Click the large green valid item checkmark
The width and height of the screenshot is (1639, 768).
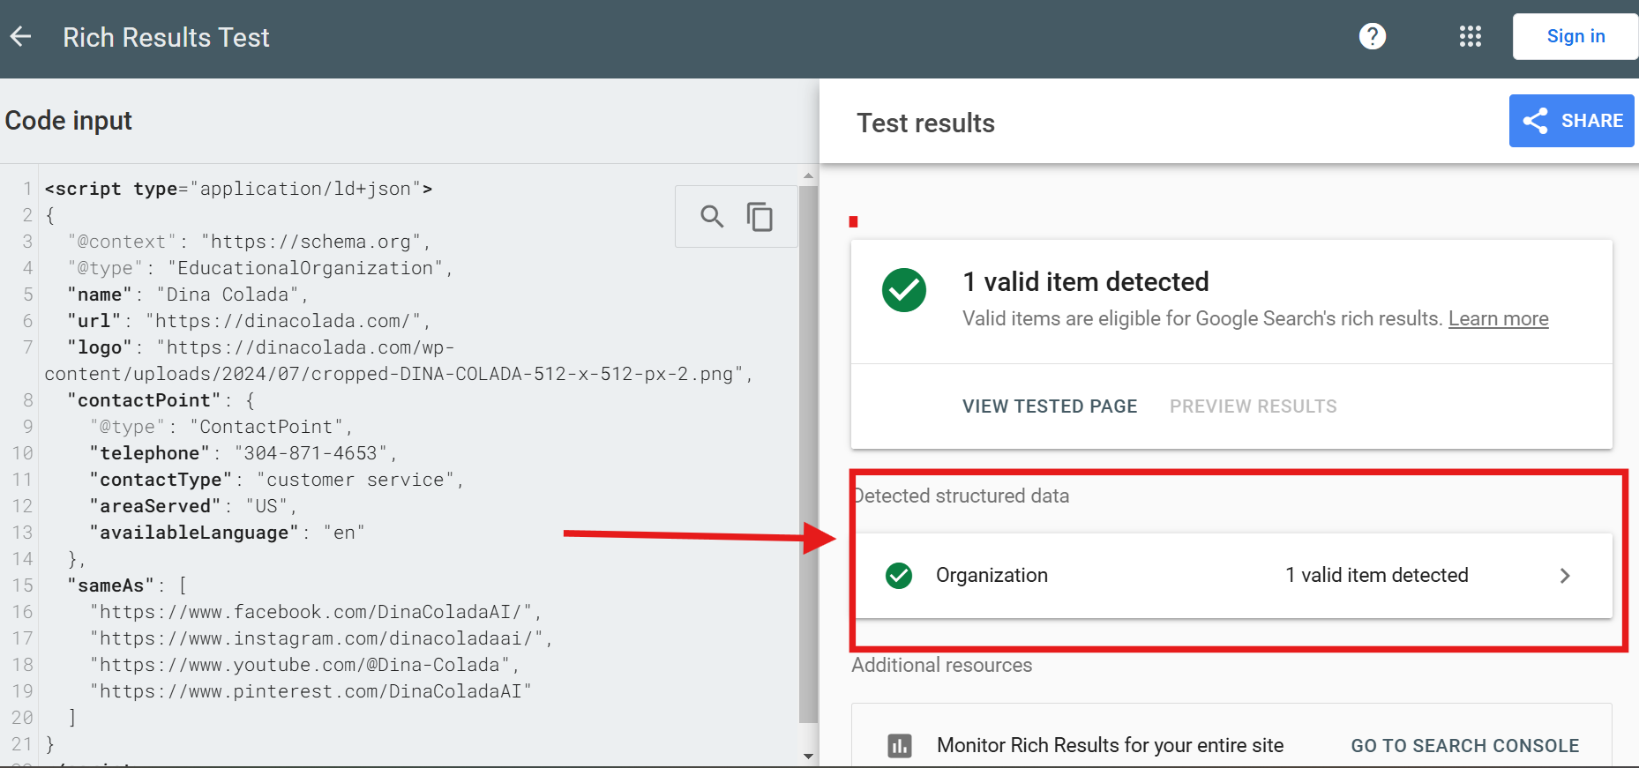coord(904,290)
